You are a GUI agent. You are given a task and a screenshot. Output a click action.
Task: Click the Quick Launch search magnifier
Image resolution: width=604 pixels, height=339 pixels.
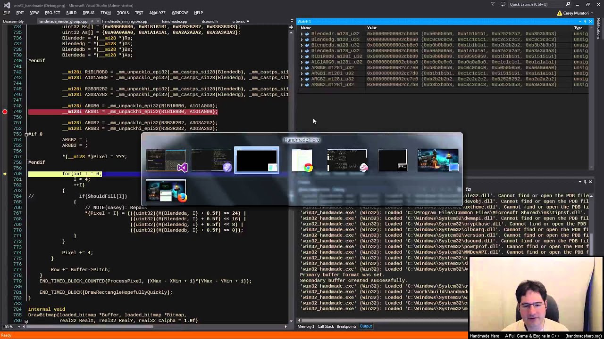[568, 4]
